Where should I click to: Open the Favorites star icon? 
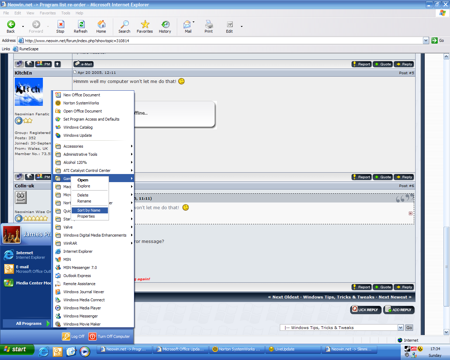tap(145, 24)
